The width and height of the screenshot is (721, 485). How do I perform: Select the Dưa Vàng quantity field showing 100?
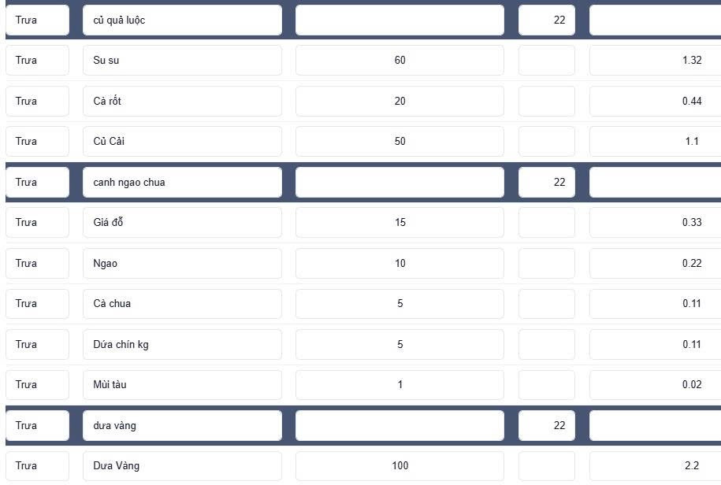click(x=400, y=466)
